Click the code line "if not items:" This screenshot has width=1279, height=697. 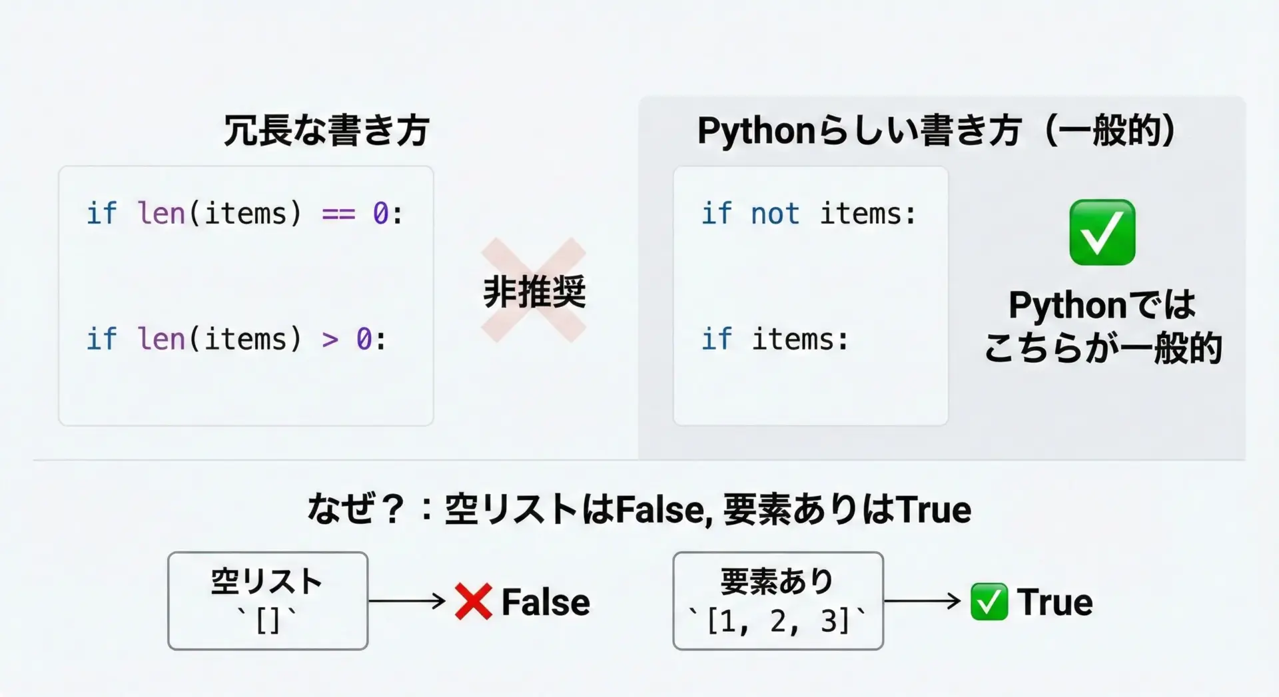coord(809,214)
